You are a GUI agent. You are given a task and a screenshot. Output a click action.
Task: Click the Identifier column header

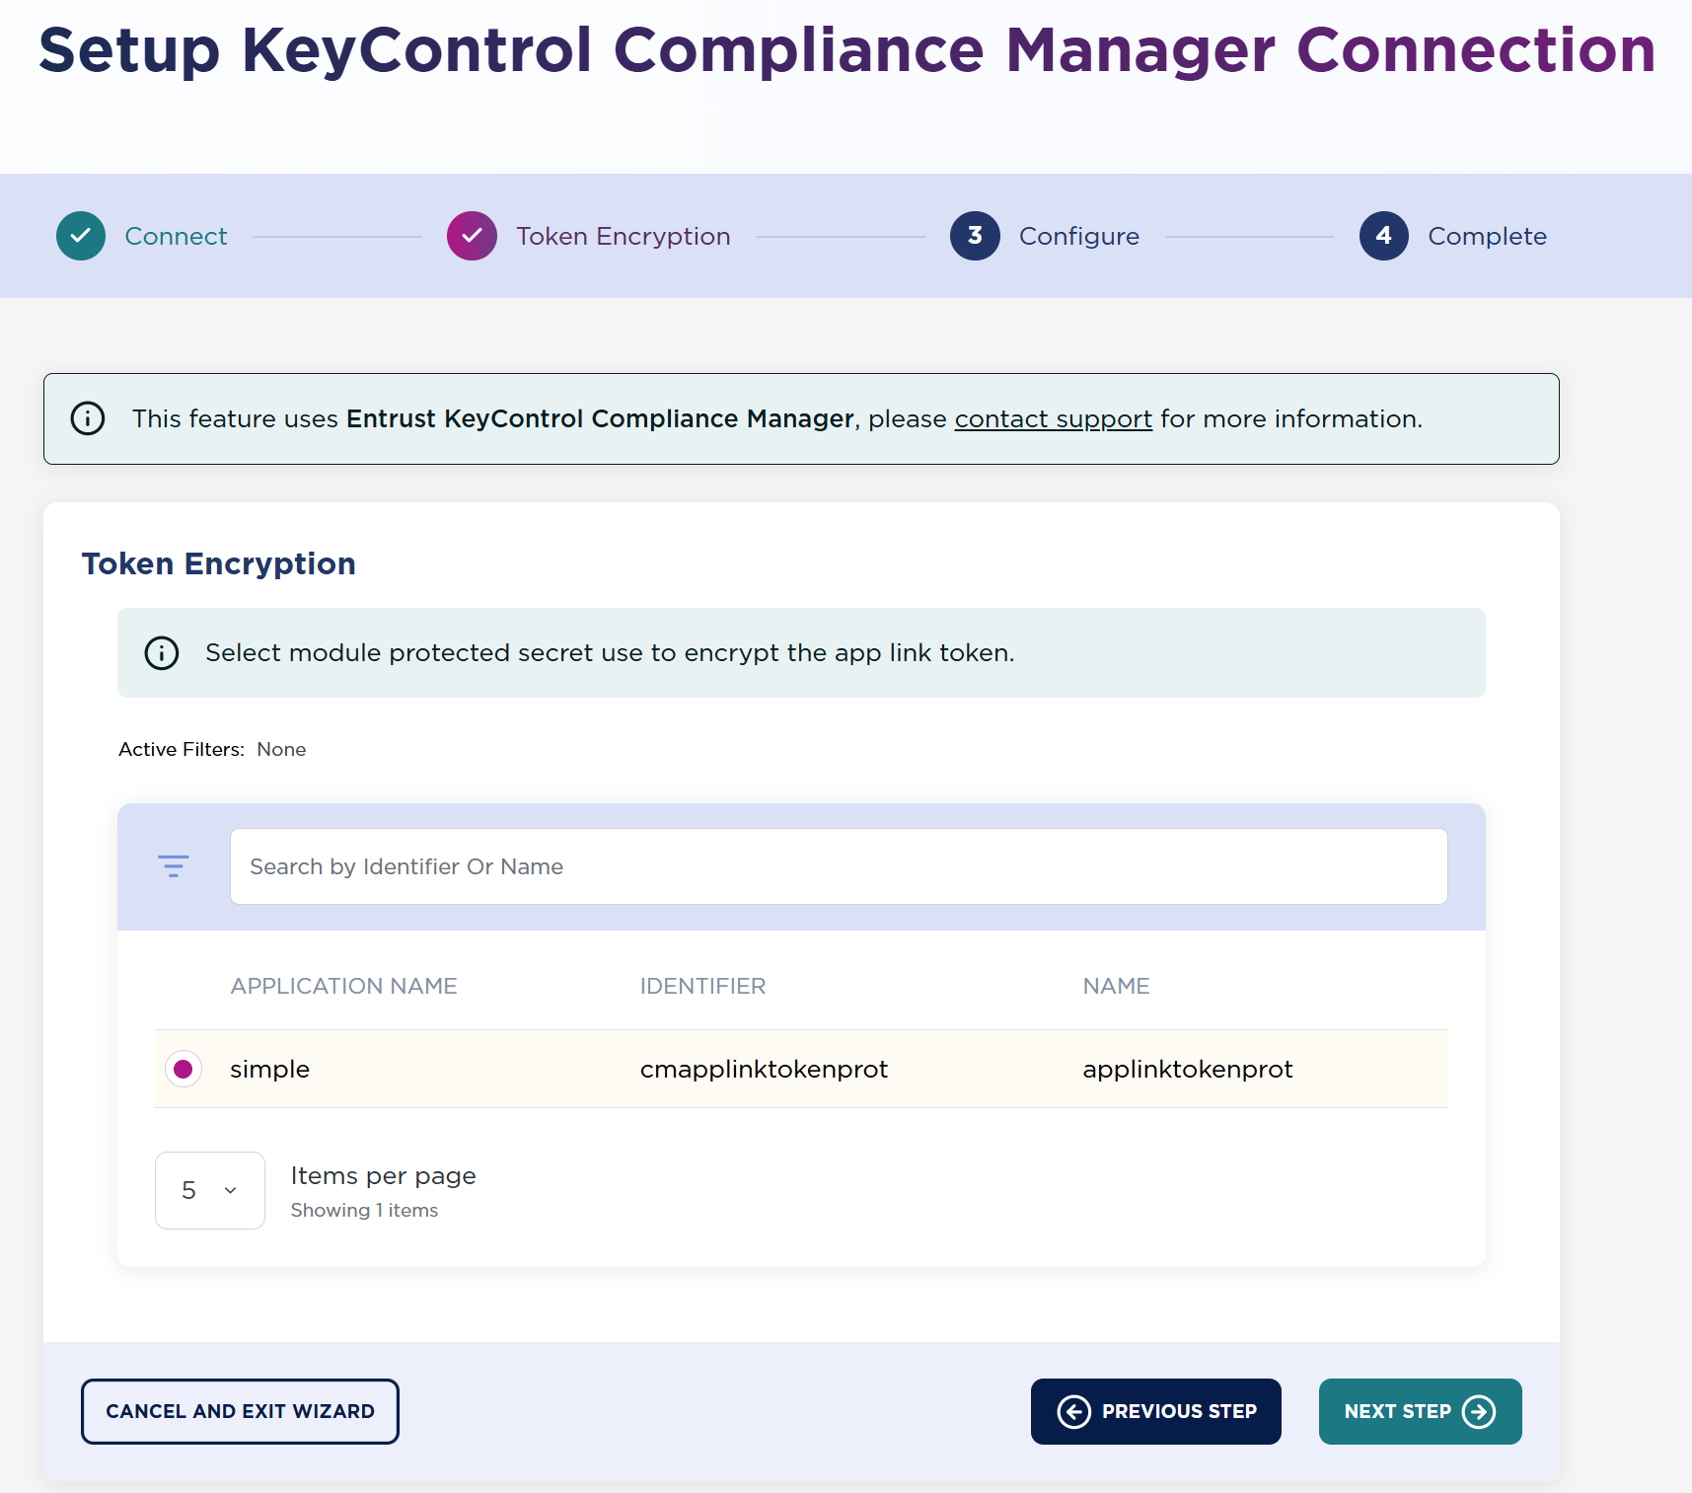tap(702, 986)
